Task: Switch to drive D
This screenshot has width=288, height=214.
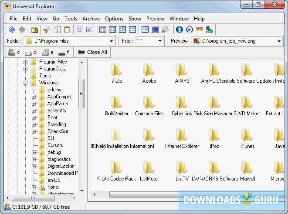Action: tap(30, 52)
